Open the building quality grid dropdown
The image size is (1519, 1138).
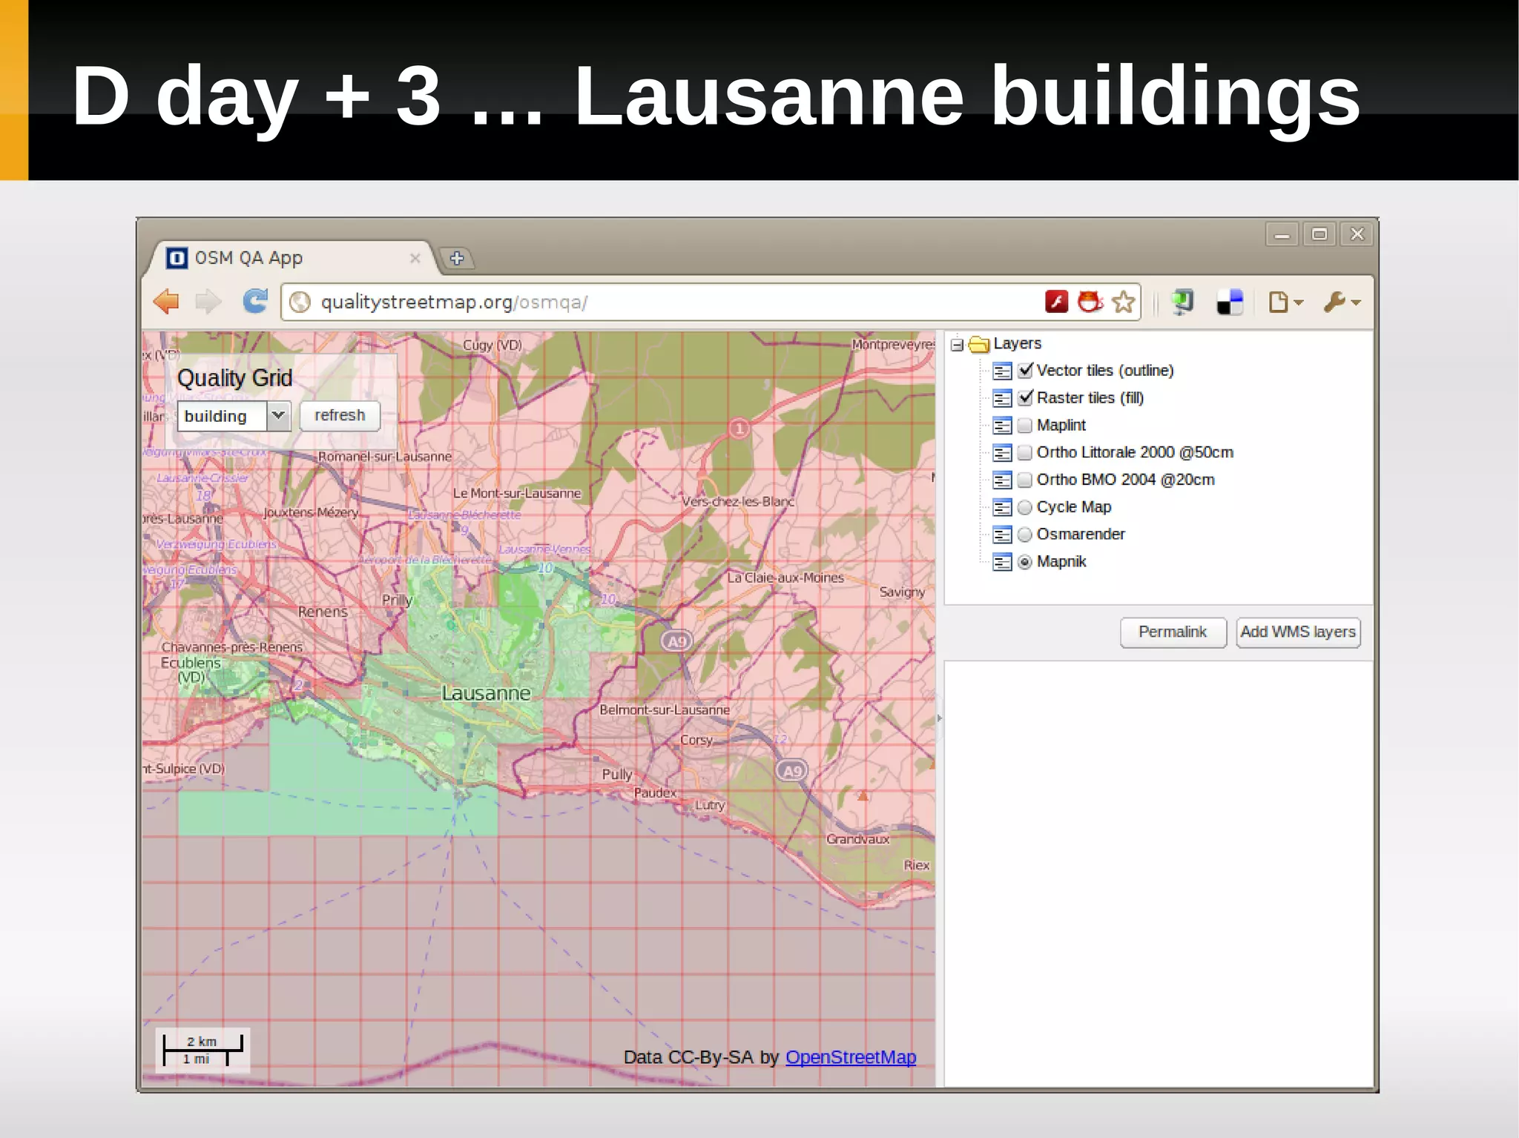(278, 415)
